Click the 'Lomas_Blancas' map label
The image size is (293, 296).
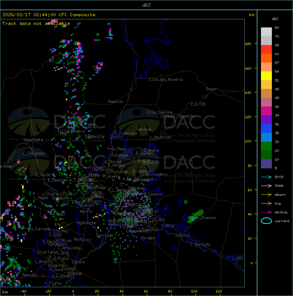click(x=202, y=218)
